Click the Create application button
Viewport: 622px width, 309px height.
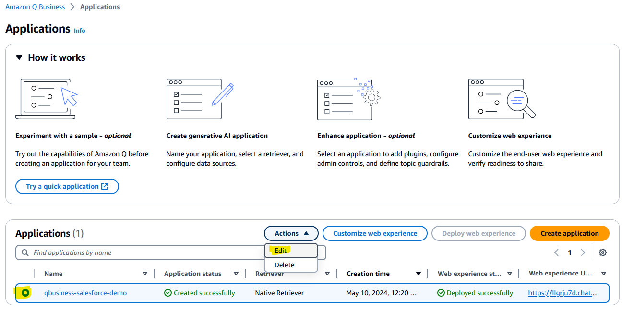[x=570, y=233]
